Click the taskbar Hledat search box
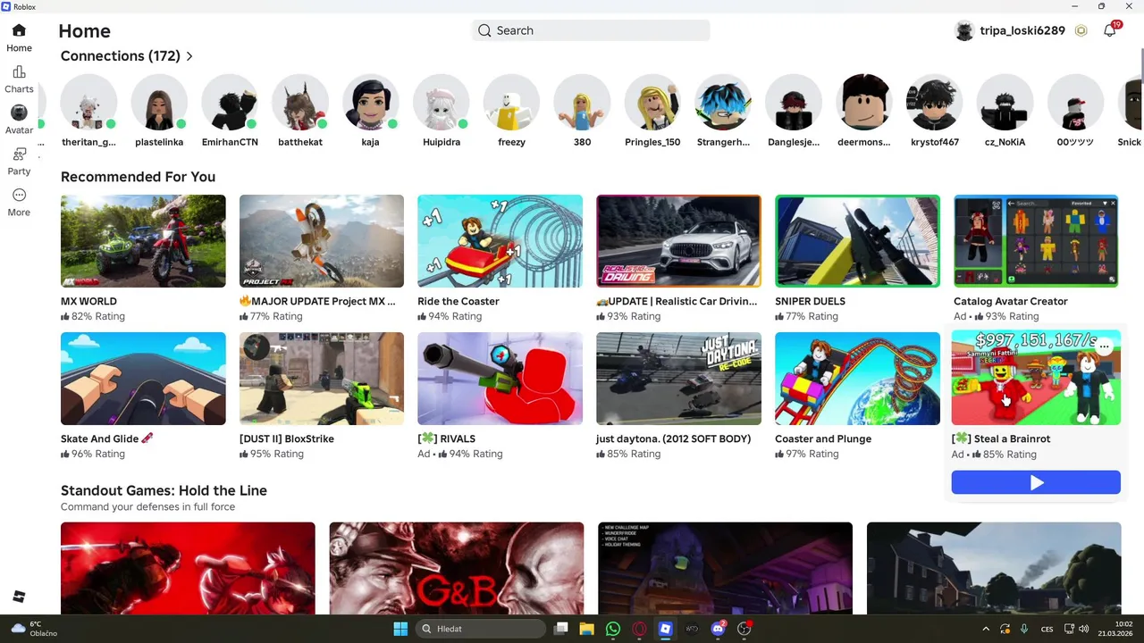 (482, 629)
